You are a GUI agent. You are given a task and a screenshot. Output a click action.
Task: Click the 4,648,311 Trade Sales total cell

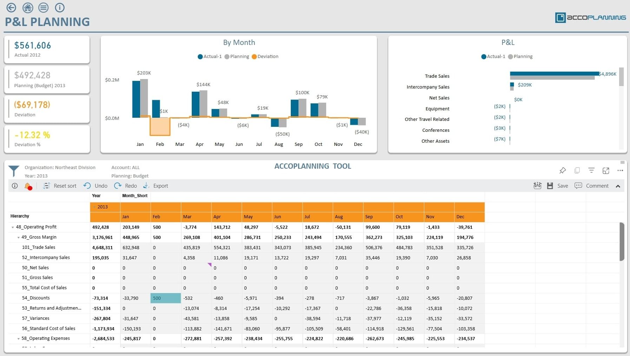tap(105, 248)
